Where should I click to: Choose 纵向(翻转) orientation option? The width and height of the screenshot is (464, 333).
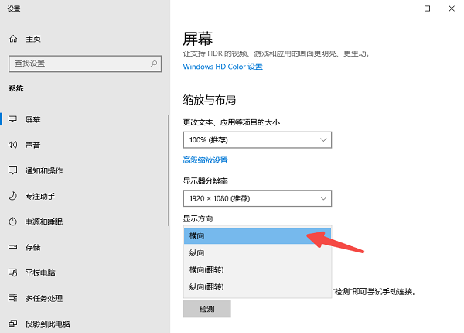coord(258,287)
